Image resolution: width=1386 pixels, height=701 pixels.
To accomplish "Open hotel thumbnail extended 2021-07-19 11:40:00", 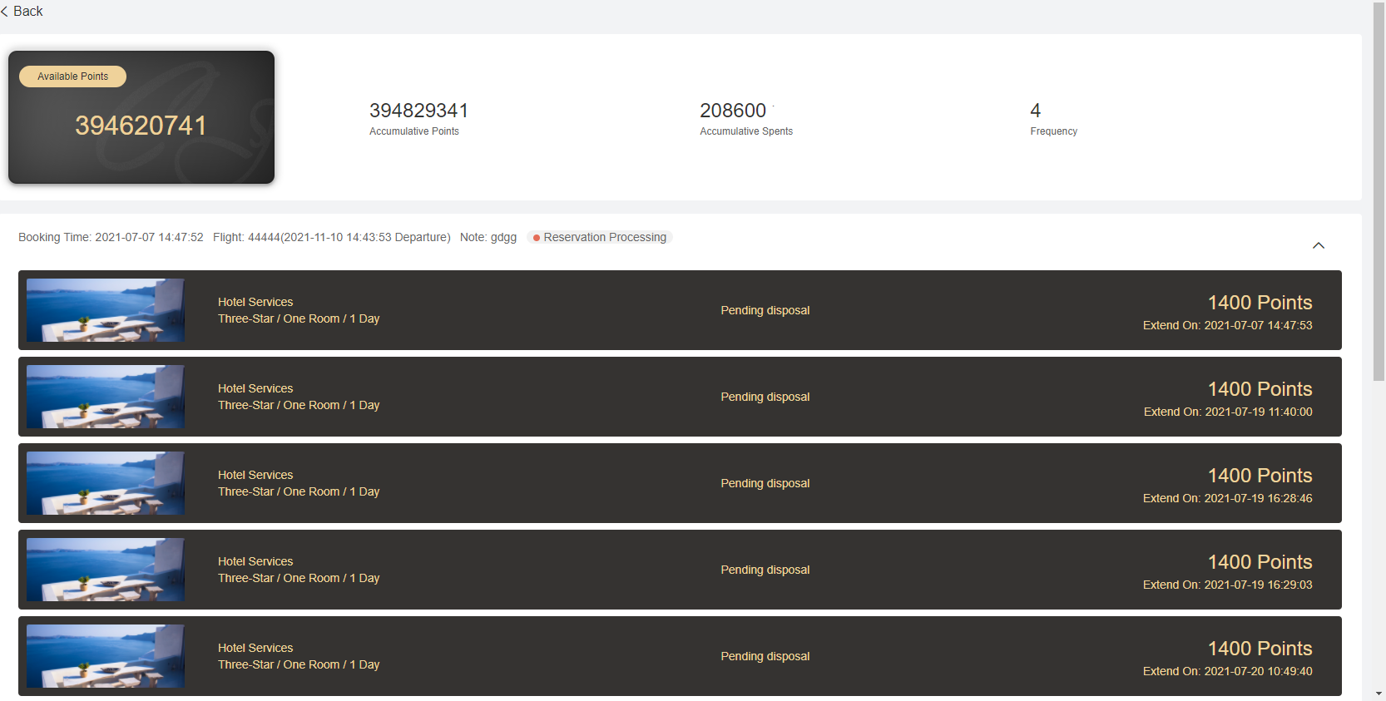I will pos(106,397).
